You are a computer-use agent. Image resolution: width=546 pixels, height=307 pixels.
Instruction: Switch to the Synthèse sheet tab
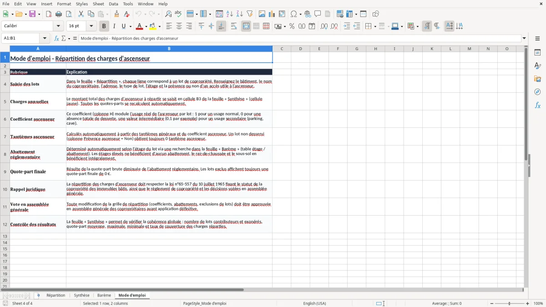(x=81, y=295)
